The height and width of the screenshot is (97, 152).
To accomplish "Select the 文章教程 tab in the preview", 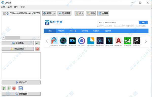I will tap(96, 31).
